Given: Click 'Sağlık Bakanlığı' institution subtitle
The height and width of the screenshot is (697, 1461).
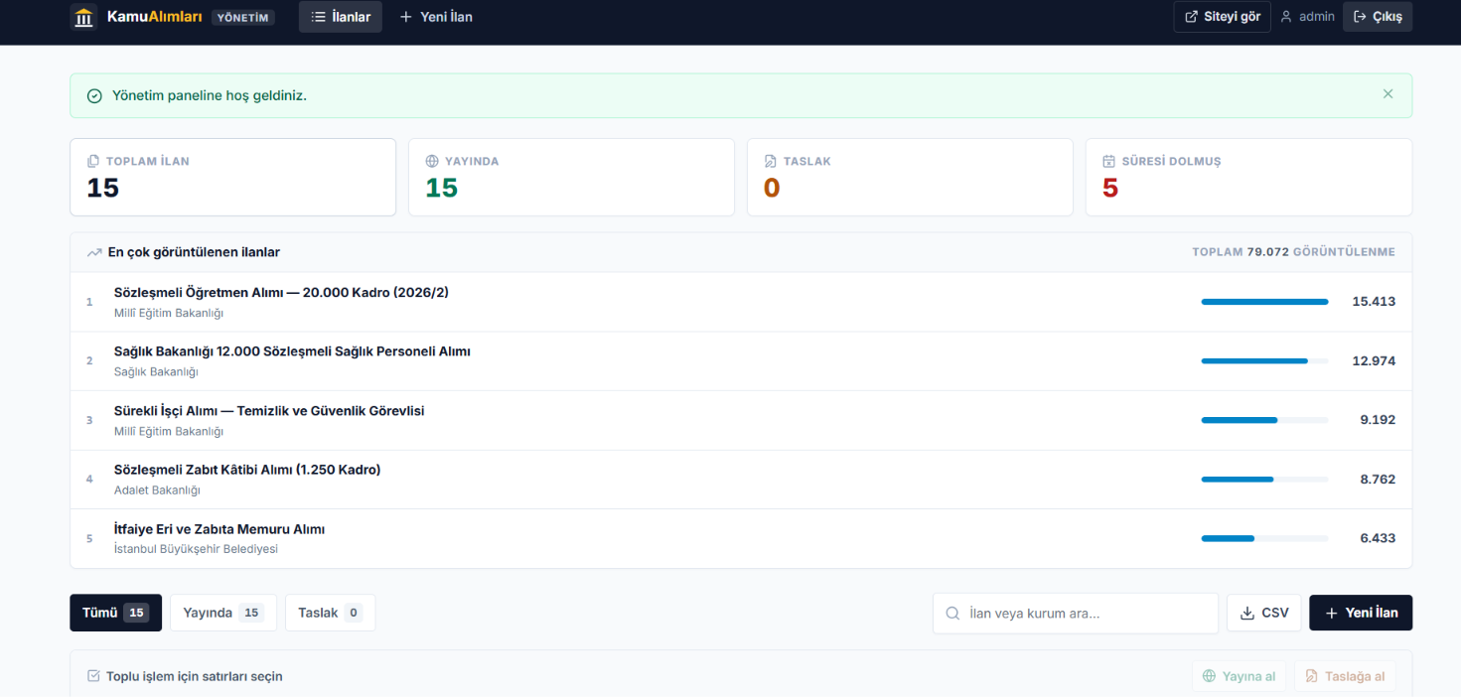Looking at the screenshot, I should (x=156, y=372).
